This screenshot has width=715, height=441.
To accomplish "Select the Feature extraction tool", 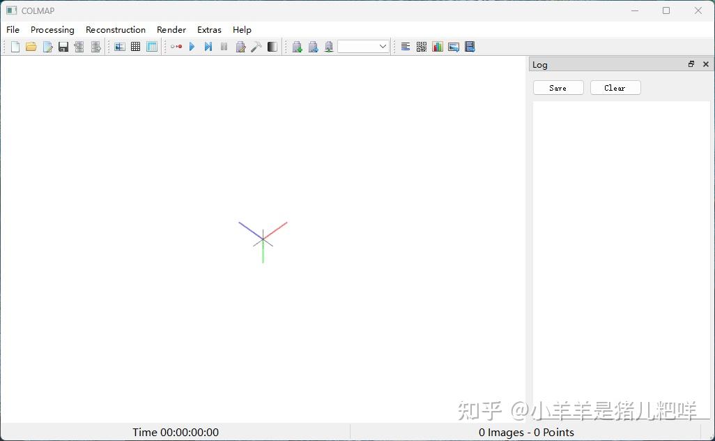I will coord(120,47).
